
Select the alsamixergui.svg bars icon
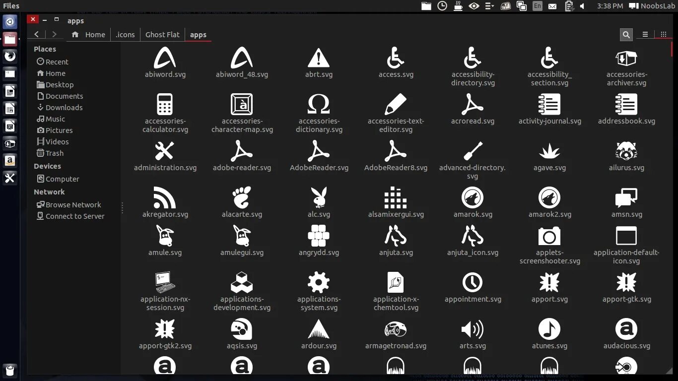[x=396, y=198]
